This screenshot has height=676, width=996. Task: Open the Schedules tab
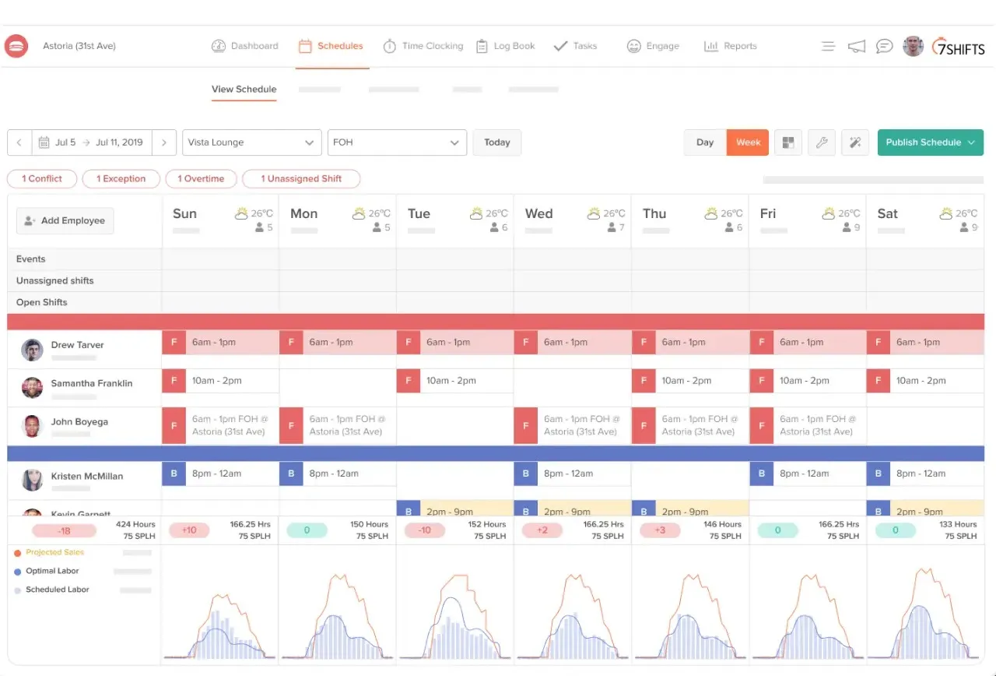pos(331,46)
